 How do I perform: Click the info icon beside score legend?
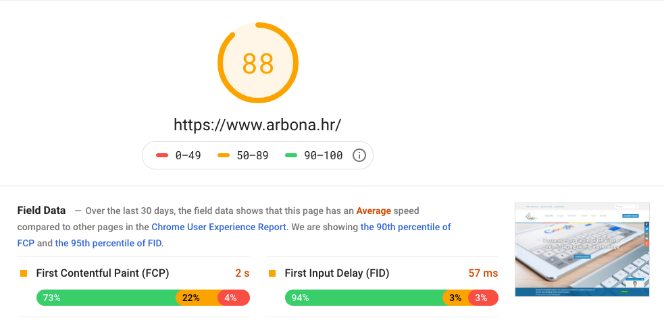pyautogui.click(x=359, y=155)
